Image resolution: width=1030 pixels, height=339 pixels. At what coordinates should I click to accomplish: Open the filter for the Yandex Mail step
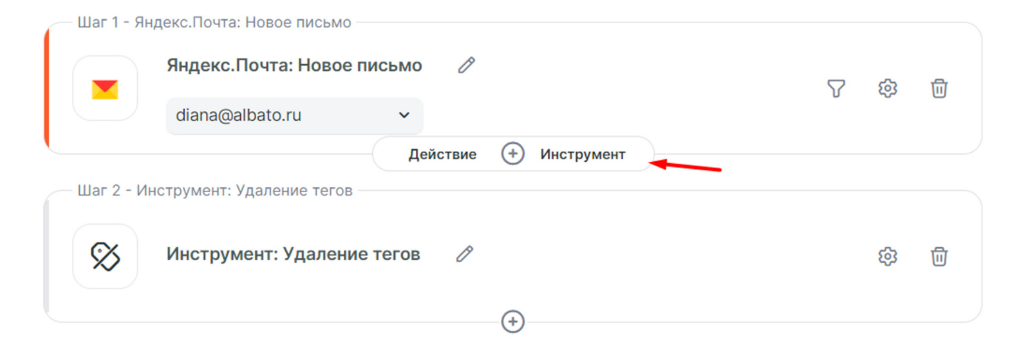pyautogui.click(x=836, y=88)
